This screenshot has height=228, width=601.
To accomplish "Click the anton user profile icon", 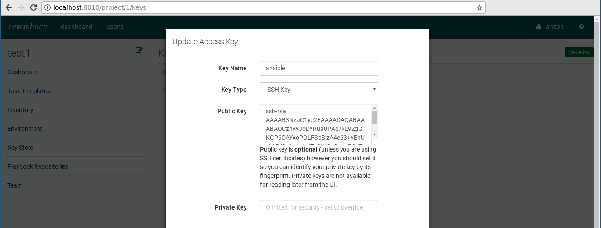I will pyautogui.click(x=539, y=26).
